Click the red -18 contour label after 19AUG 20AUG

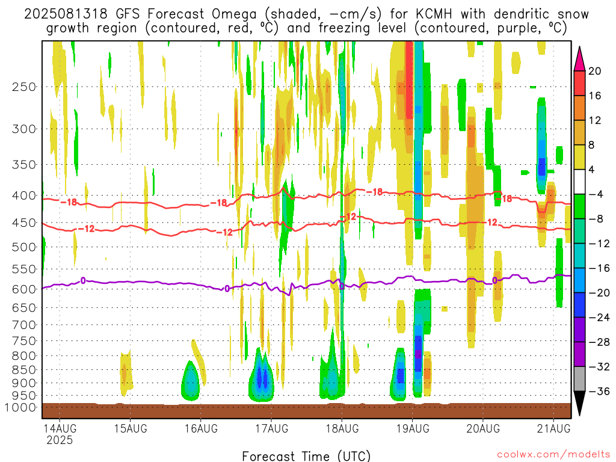pos(504,199)
